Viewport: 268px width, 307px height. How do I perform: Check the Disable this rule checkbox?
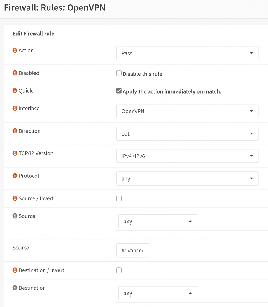119,73
